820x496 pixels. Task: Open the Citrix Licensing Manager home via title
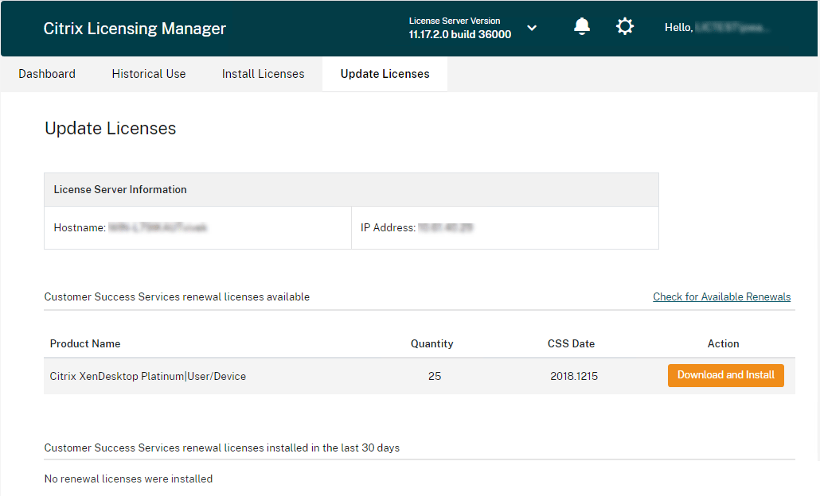134,28
